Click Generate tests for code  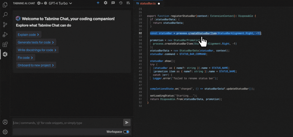coord(36,42)
